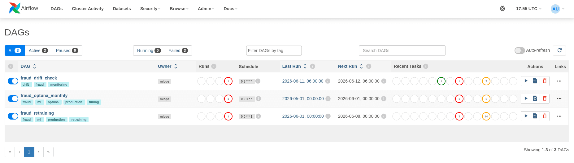Pause the fraud_retraining DAG toggle
This screenshot has height=163, width=574.
(13, 116)
